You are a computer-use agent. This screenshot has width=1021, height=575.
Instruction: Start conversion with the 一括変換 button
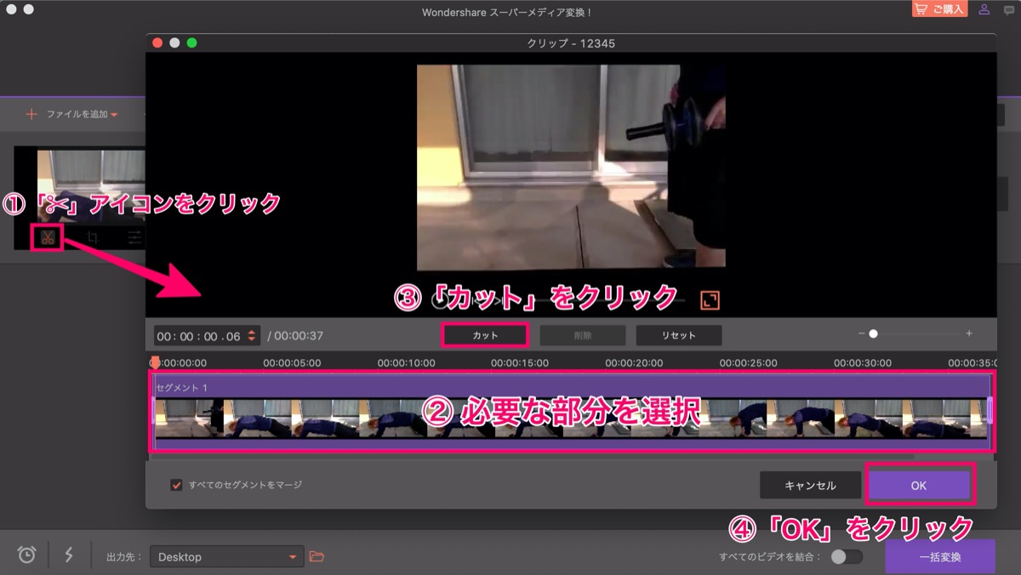pos(940,557)
